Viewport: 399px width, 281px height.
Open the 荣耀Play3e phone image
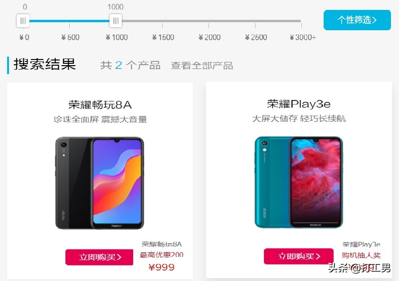pyautogui.click(x=299, y=182)
